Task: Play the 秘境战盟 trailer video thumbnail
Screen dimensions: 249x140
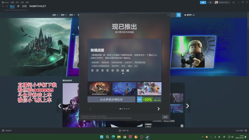Action: click(99, 89)
